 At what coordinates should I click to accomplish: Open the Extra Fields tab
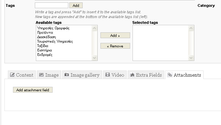click(x=146, y=75)
